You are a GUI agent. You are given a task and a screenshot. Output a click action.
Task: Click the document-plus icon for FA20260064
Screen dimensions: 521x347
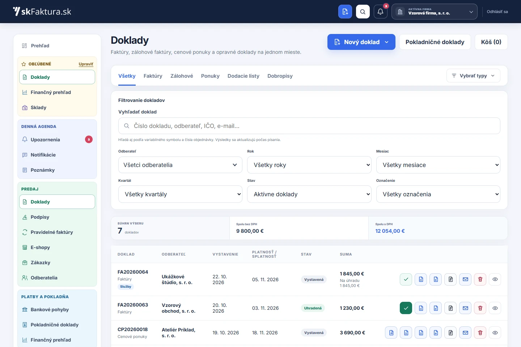click(x=436, y=279)
